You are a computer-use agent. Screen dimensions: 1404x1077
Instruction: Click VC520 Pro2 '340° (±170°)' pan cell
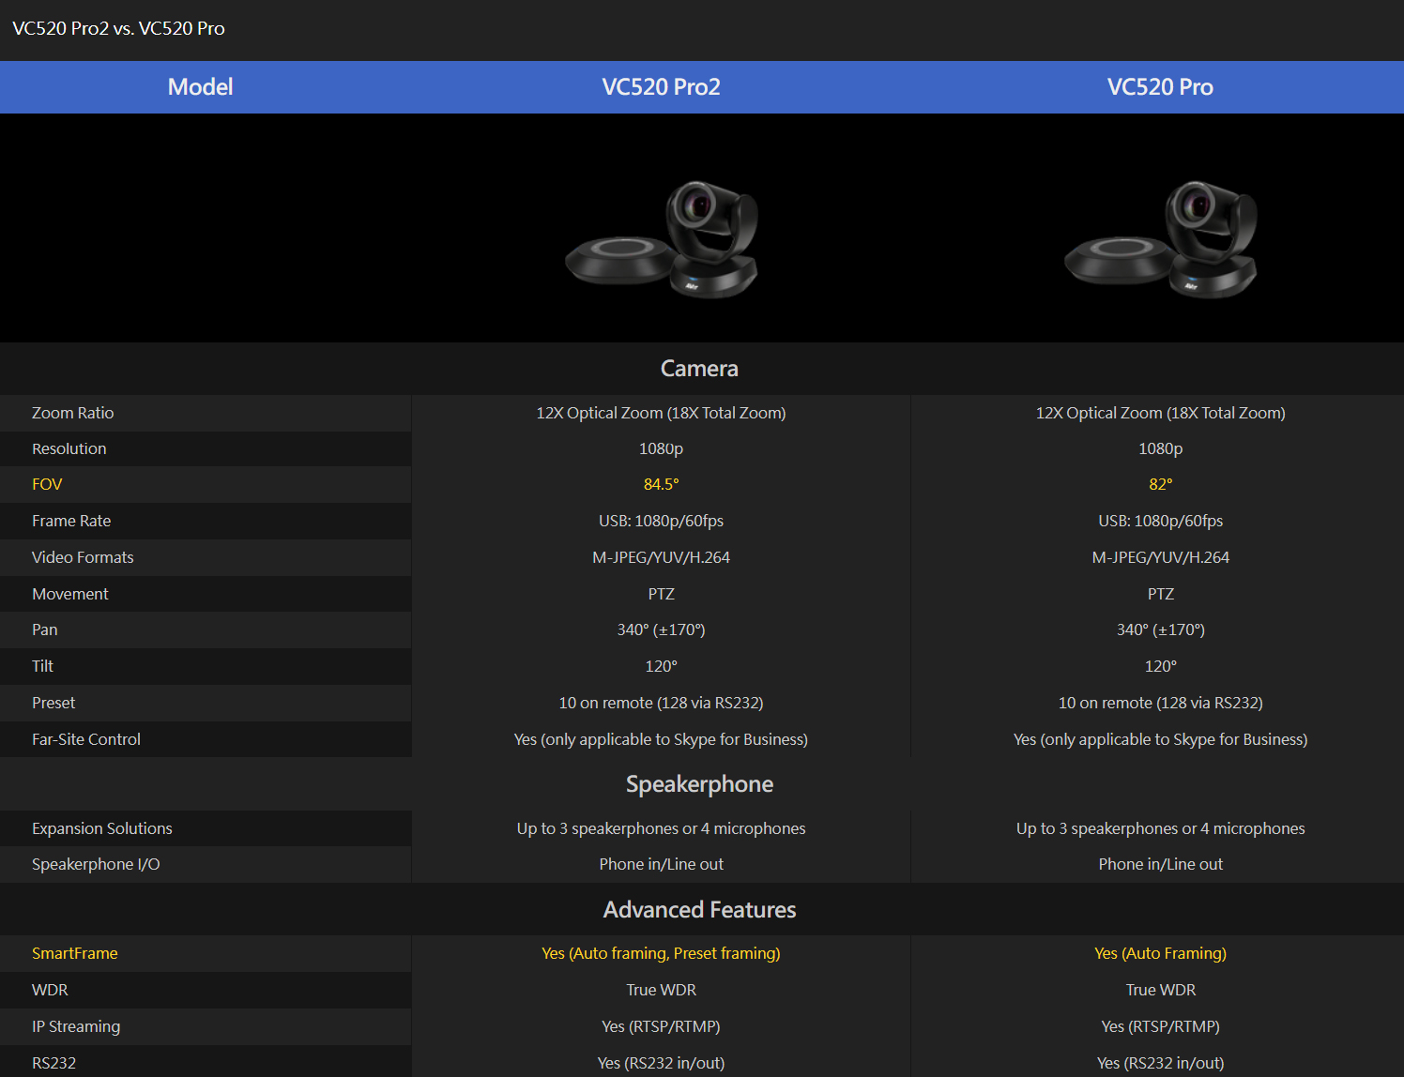[661, 630]
